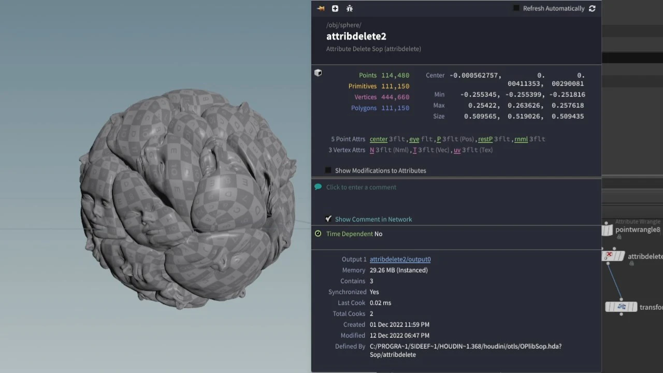The height and width of the screenshot is (373, 663).
Task: Click the Memory value 29.26 MB
Action: pos(399,270)
